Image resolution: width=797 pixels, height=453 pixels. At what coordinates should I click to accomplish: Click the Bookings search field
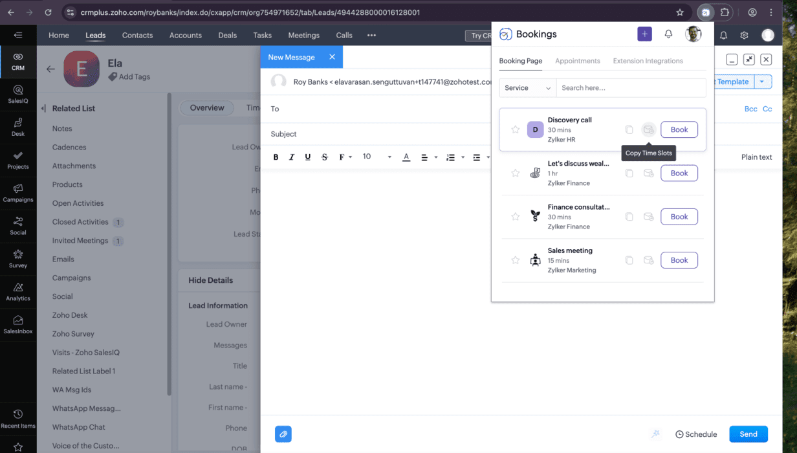pos(631,88)
